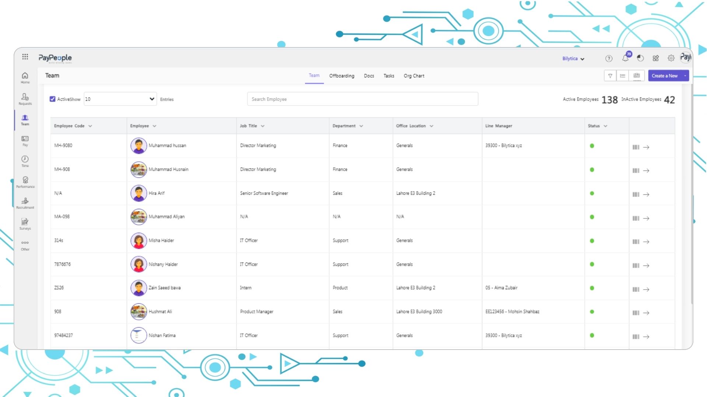The image size is (707, 397).
Task: Click the Search Employee field
Action: click(x=363, y=99)
